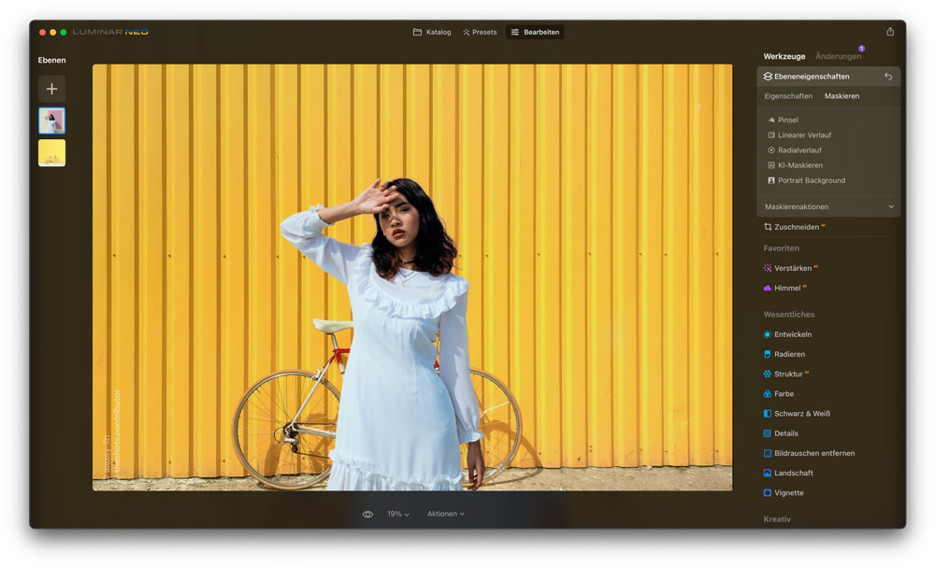Viewport: 935px width, 567px height.
Task: Choose the Linearer Verlauf mask tool
Action: [x=799, y=135]
